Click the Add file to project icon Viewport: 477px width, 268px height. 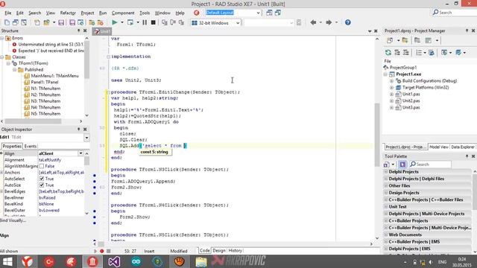[92, 22]
